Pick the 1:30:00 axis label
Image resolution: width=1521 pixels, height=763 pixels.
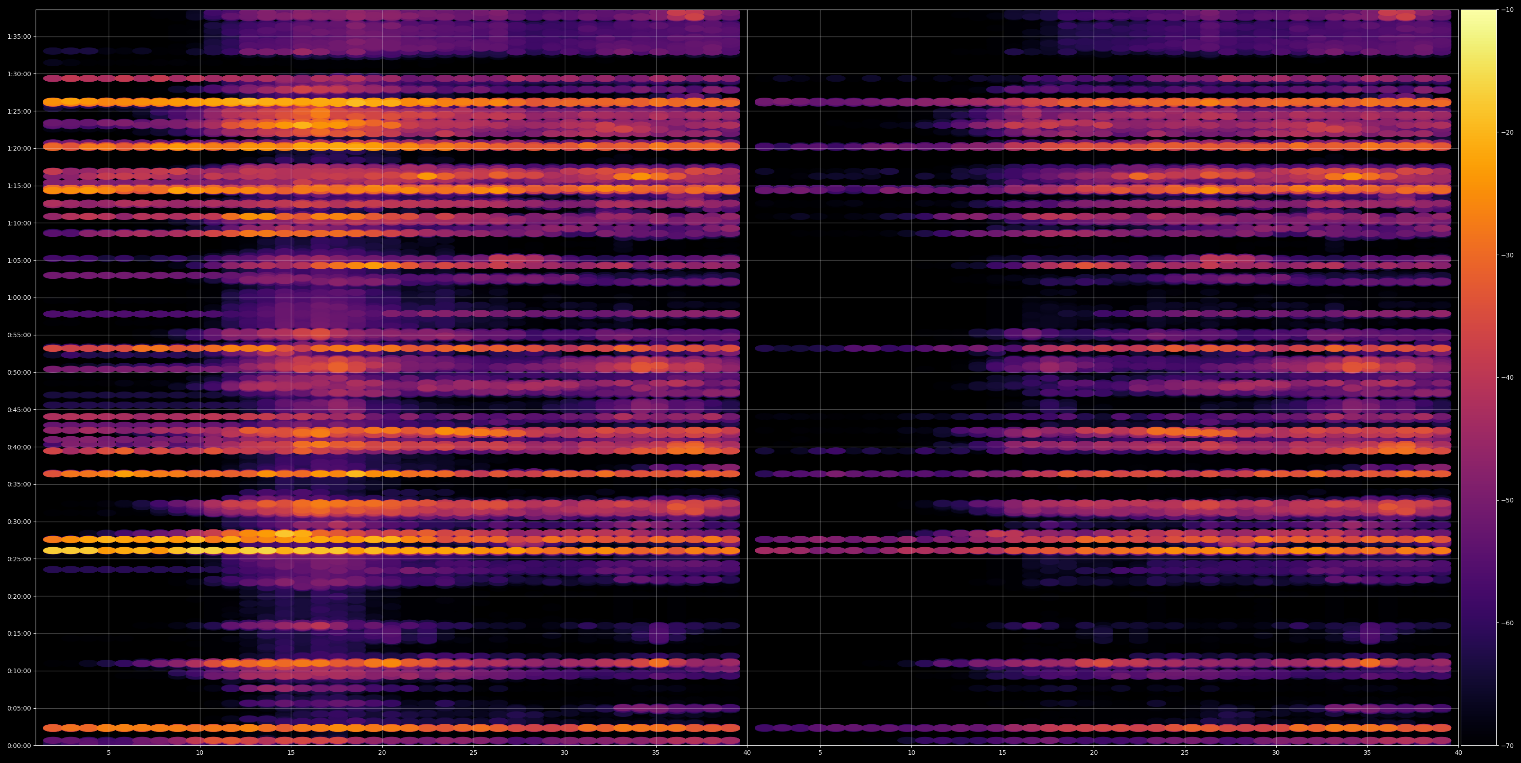[x=19, y=74]
